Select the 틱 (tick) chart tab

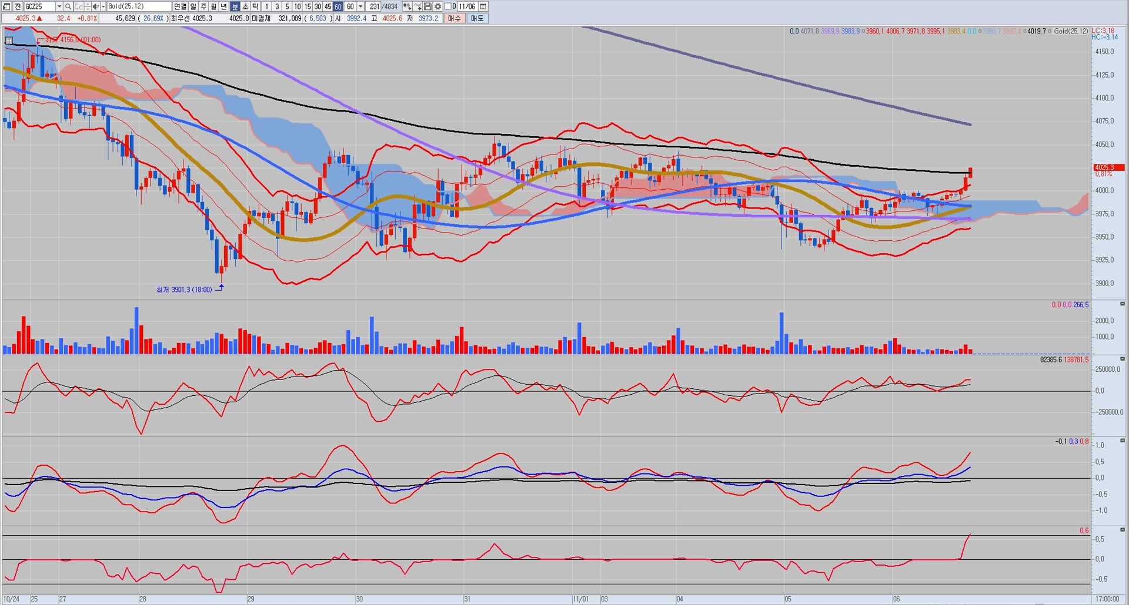click(255, 6)
